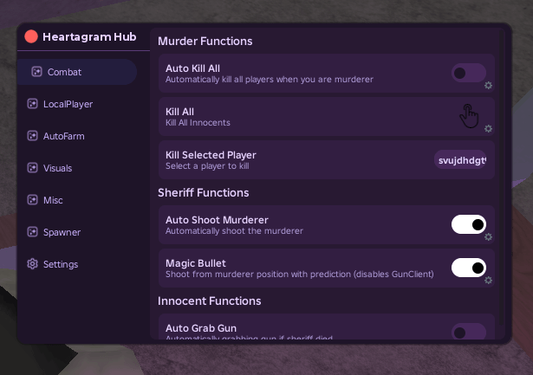Click the Auto Kill All description text
The width and height of the screenshot is (533, 375).
tap(270, 80)
